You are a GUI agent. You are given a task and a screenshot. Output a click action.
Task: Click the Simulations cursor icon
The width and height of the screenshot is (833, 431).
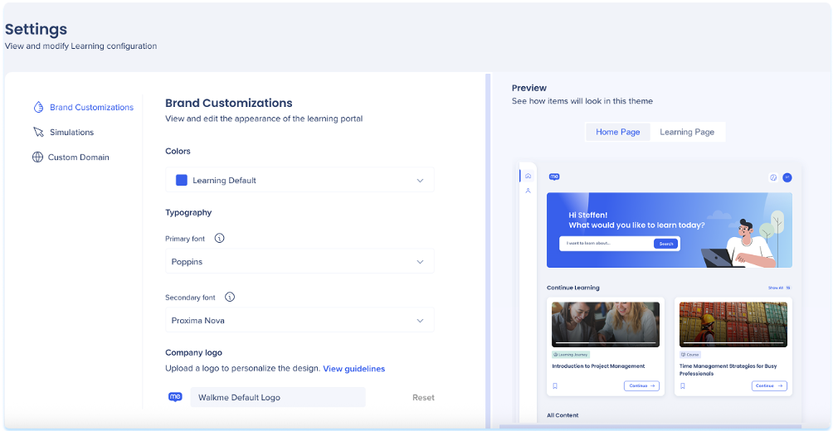(x=38, y=132)
